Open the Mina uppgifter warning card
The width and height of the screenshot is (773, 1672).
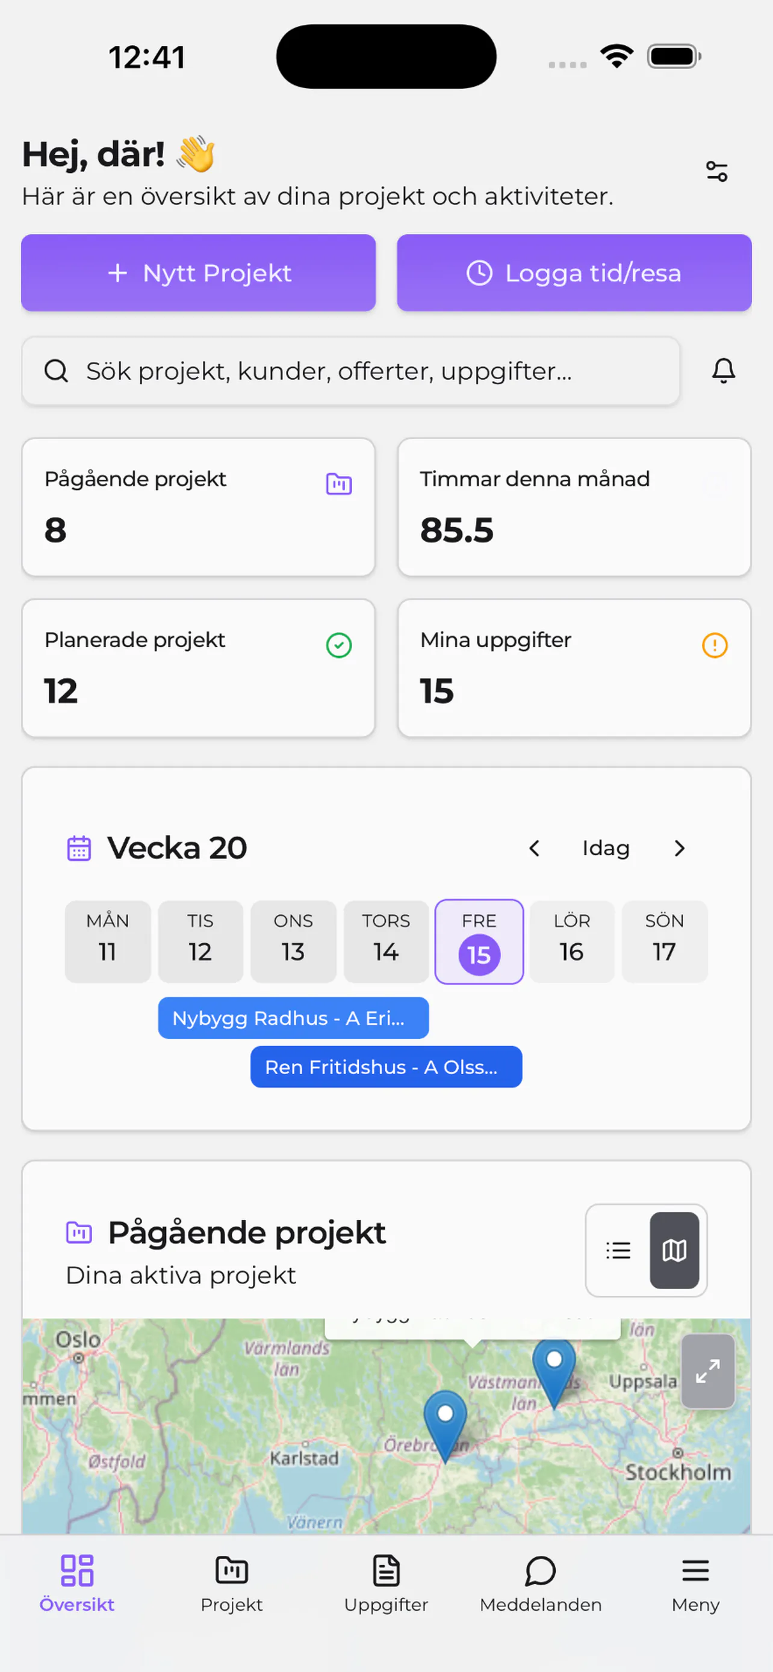point(574,668)
